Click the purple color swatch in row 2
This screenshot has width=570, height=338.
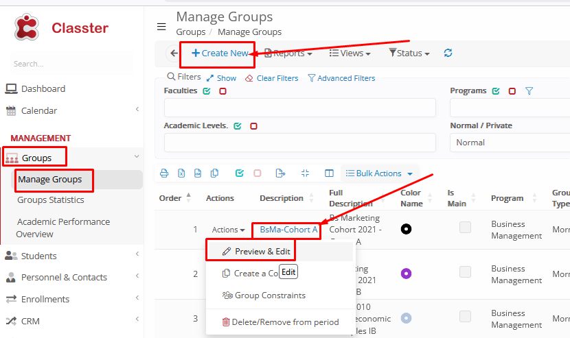(406, 274)
